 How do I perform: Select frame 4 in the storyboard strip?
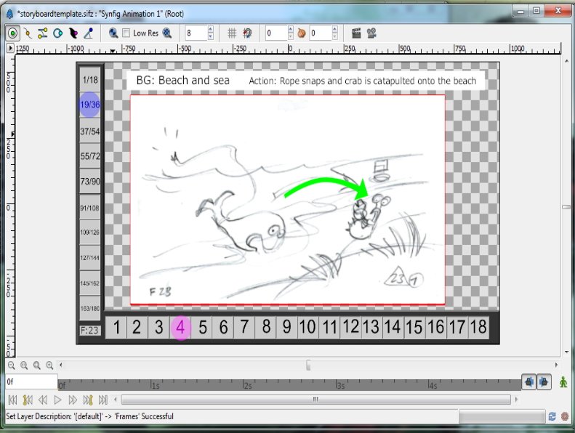tap(180, 328)
